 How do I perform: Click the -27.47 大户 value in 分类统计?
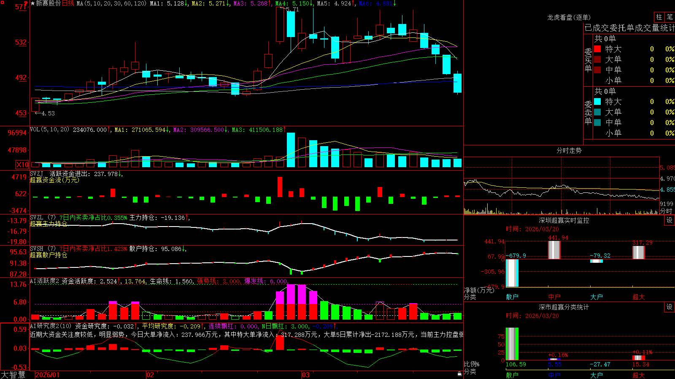[600, 364]
